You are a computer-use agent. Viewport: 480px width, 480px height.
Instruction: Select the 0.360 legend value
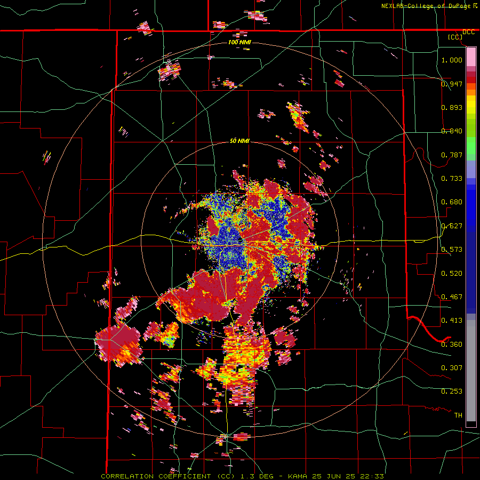[x=452, y=344]
